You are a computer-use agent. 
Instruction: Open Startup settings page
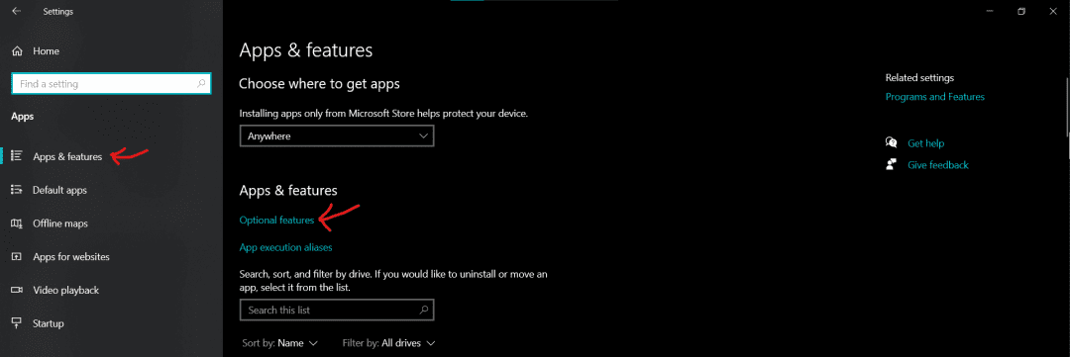pos(48,323)
